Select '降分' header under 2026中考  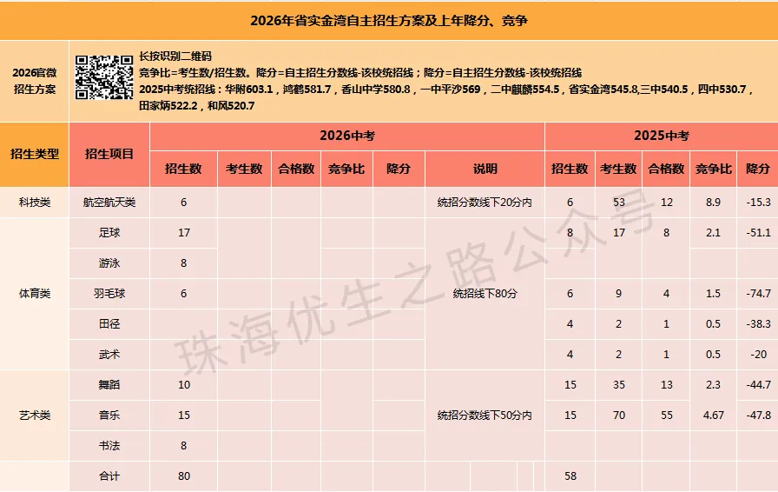click(399, 169)
